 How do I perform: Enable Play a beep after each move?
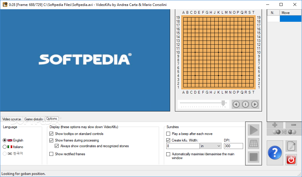(168, 133)
